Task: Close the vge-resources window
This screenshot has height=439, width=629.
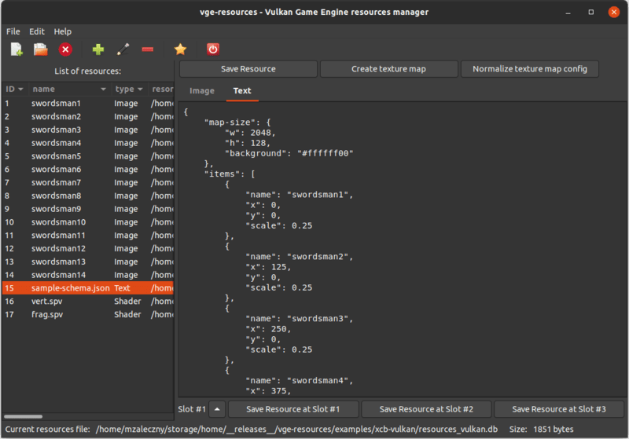Action: [614, 13]
